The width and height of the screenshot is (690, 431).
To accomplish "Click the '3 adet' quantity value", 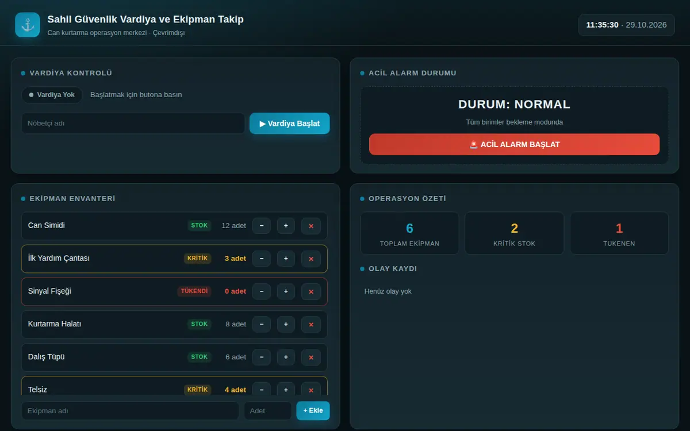I will click(235, 259).
